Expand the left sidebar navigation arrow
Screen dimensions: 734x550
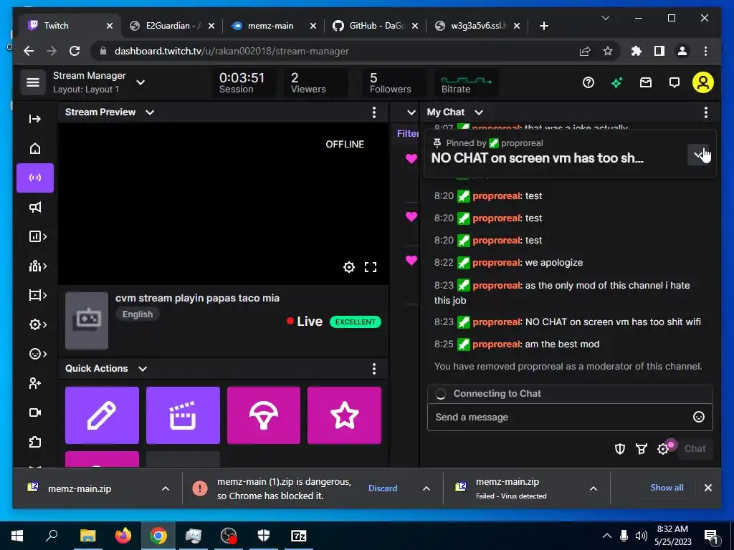click(35, 119)
